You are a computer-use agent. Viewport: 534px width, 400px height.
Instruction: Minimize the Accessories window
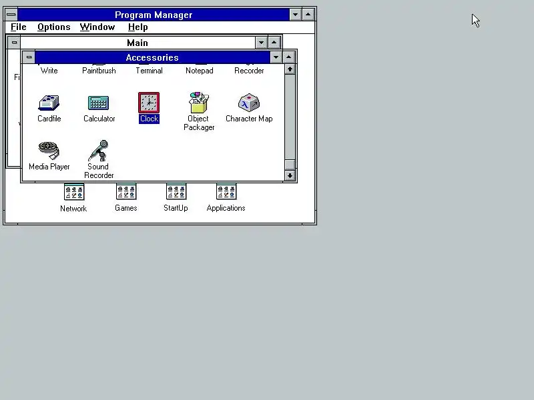[x=276, y=57]
